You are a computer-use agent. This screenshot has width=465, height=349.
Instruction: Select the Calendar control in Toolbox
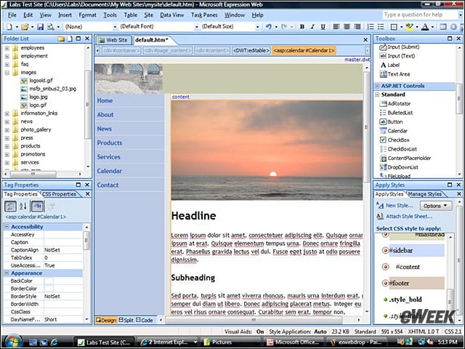coord(397,131)
